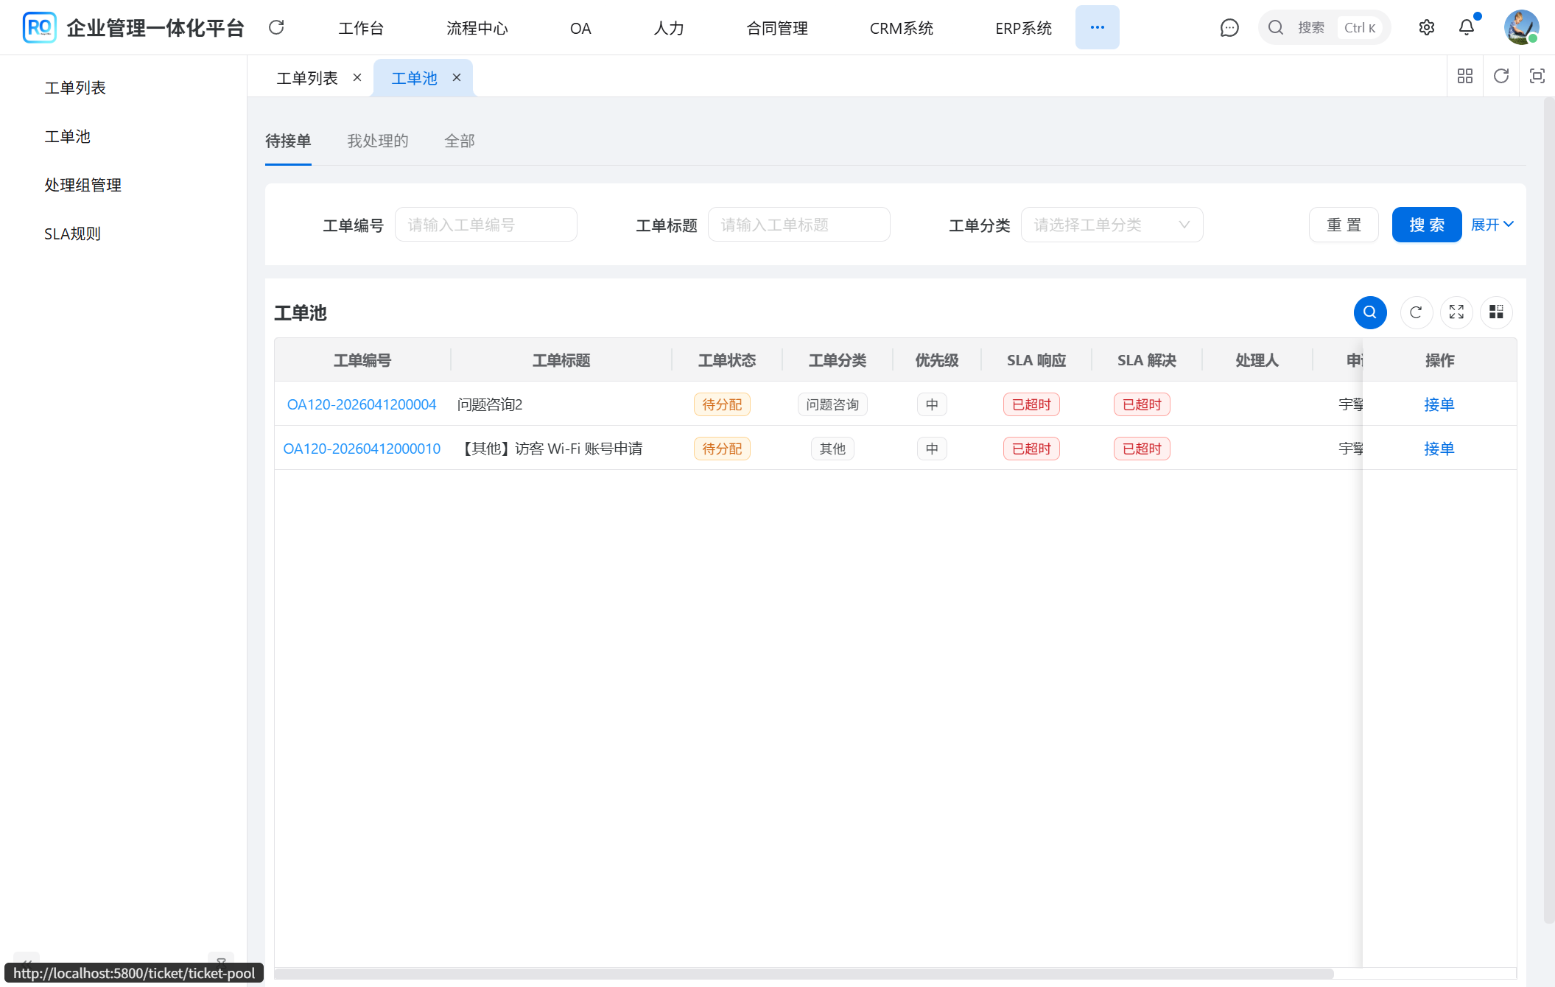Close the 工单列表 tab
The height and width of the screenshot is (987, 1555).
tap(357, 77)
